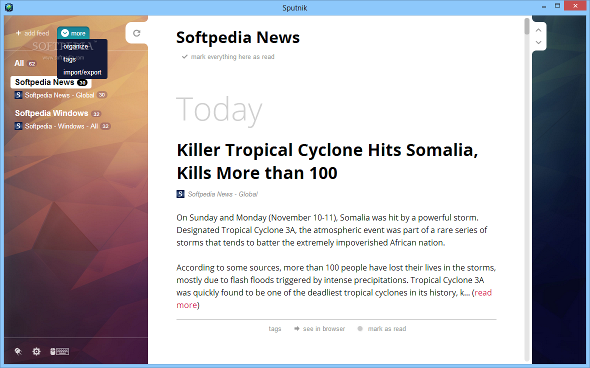Click the Softpedia News - Global favicon in sidebar

pos(18,95)
